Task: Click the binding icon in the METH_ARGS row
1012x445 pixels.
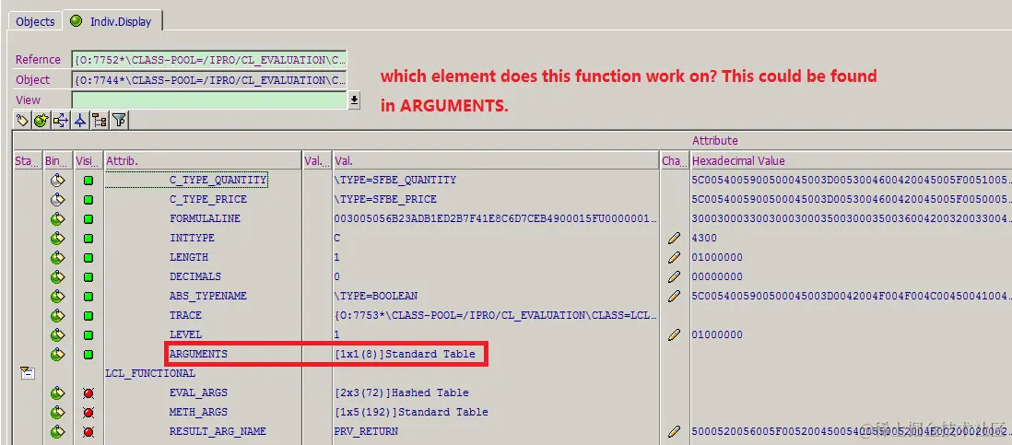Action: click(x=58, y=412)
